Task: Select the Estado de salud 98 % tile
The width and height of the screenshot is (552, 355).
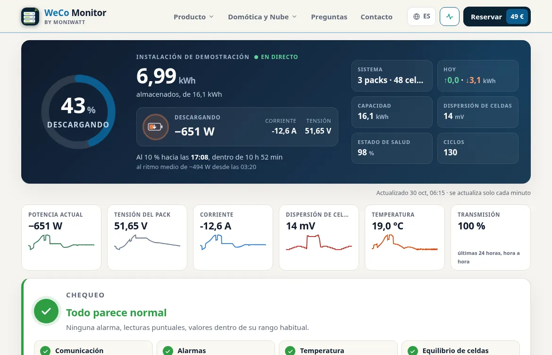Action: (392, 148)
